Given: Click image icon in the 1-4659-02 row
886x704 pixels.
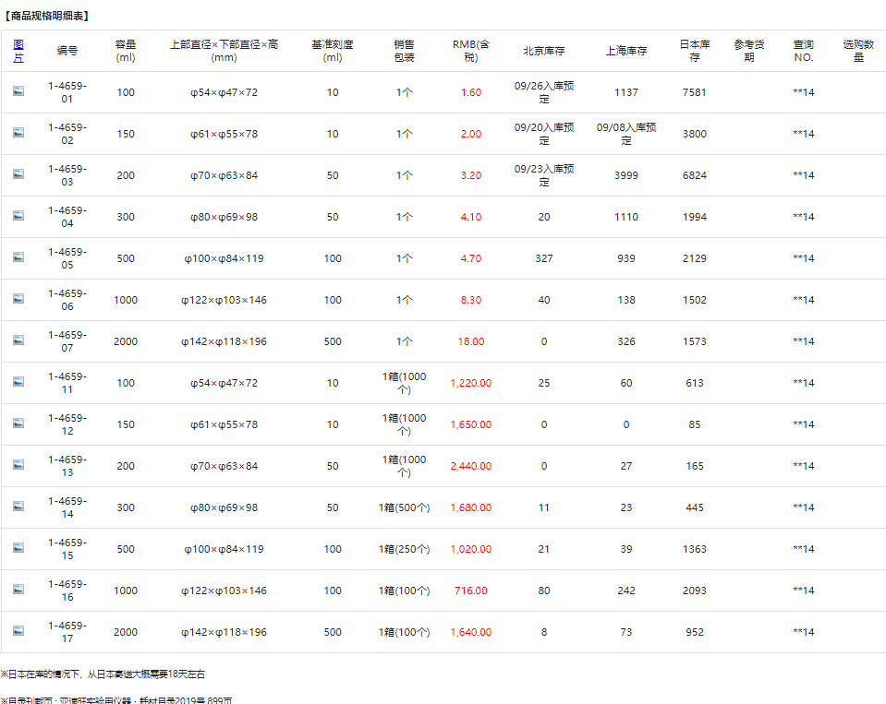Looking at the screenshot, I should click(18, 133).
